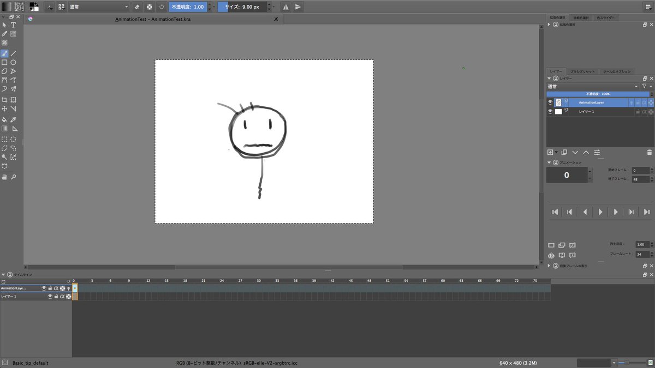Open the pattern chooser in toolbar
Image resolution: width=655 pixels, height=368 pixels.
tap(19, 7)
